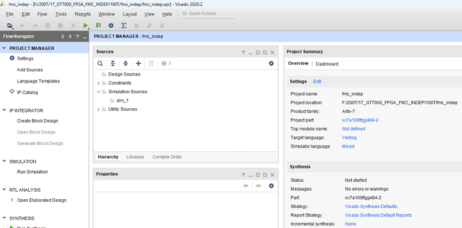This screenshot has width=462, height=228.
Task: Minimize the Flow Navigator pane
Action: tap(84, 37)
